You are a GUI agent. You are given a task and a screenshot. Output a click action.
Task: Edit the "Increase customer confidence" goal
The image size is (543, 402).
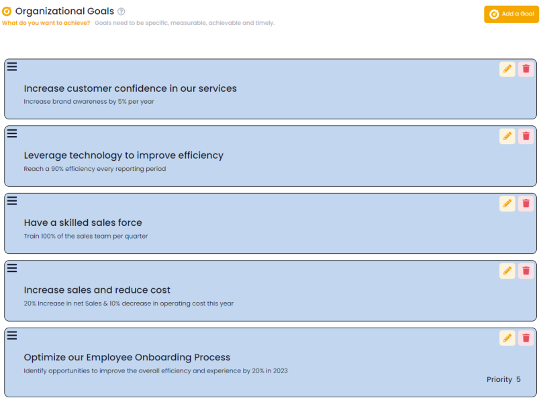point(507,69)
